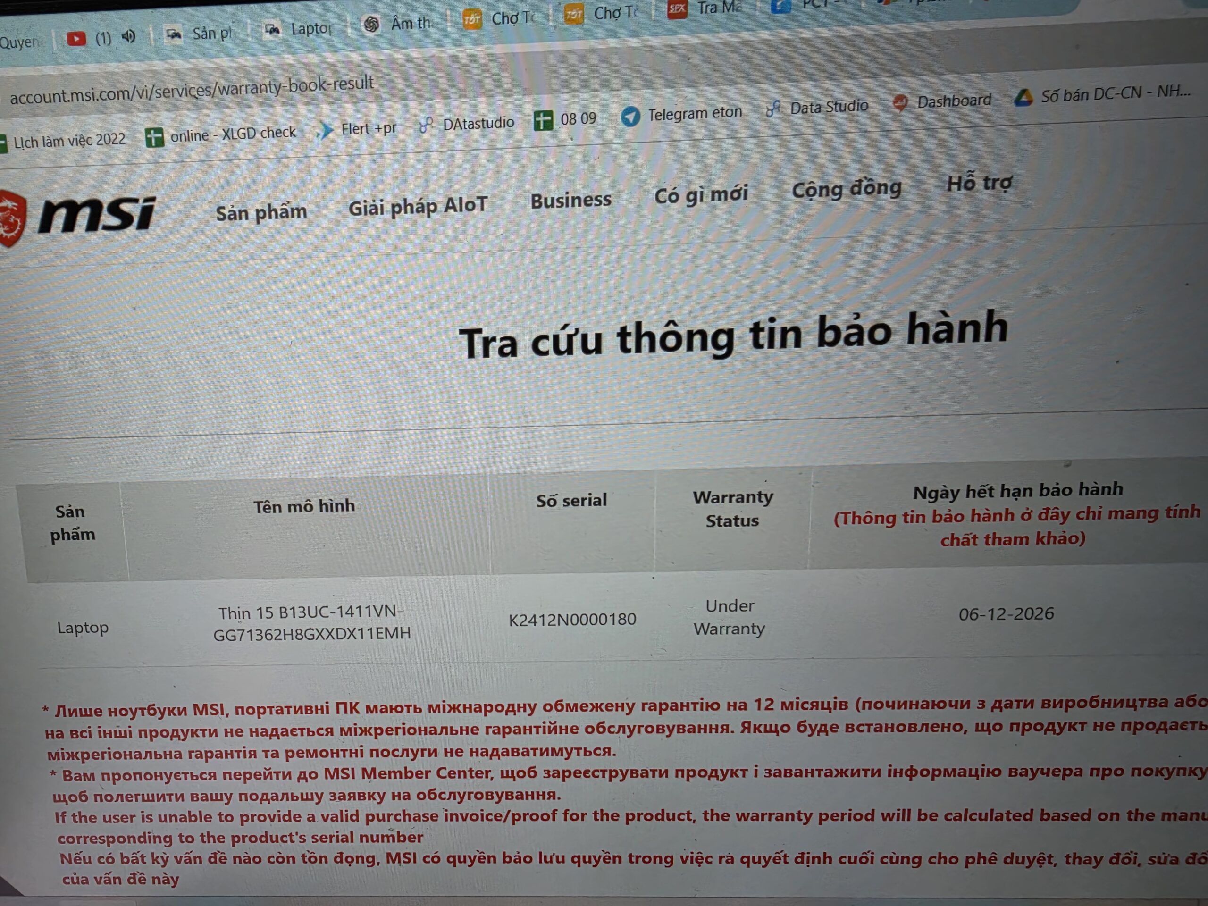1208x906 pixels.
Task: Open the "08 09" sheet bookmark
Action: click(565, 119)
